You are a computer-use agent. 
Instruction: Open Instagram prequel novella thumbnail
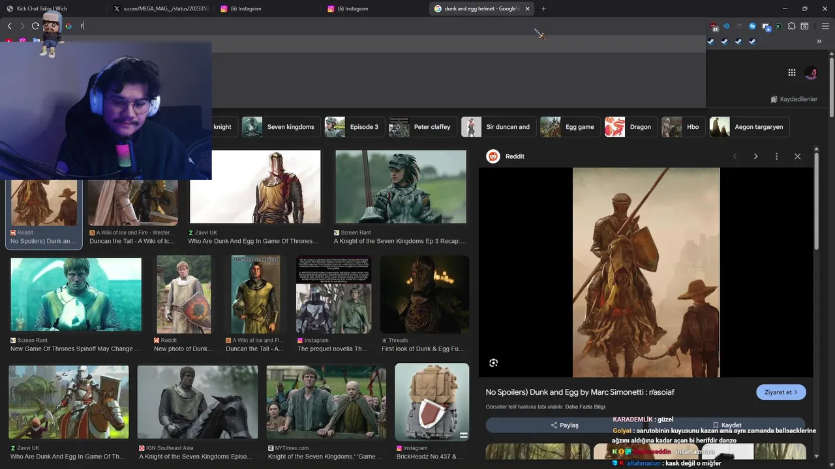pyautogui.click(x=333, y=294)
